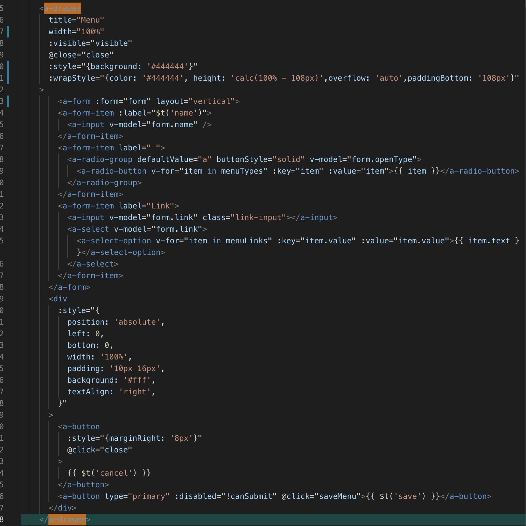Click the closing a-select-option tag
The image size is (526, 526).
(x=123, y=252)
